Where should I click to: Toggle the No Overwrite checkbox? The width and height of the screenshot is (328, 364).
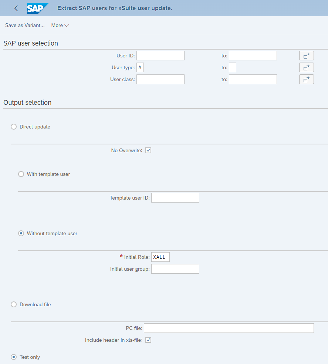[148, 150]
